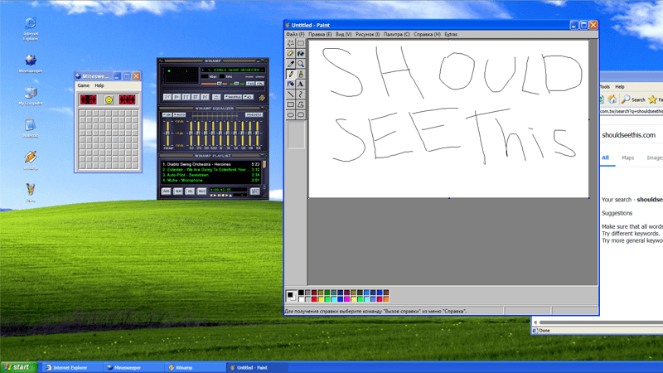
Task: Click the Windows Start button
Action: pos(18,367)
